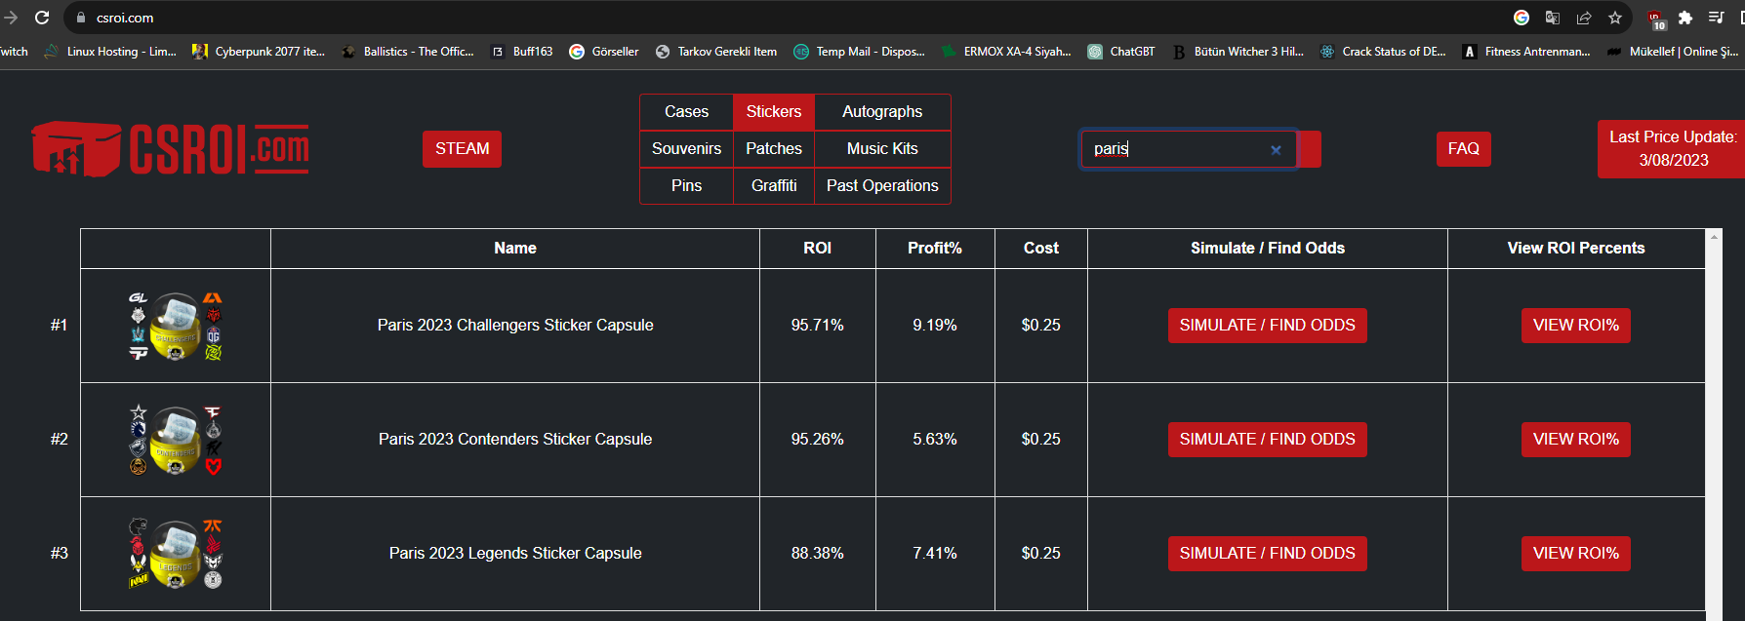The image size is (1745, 621).
Task: Click the 95.71% ROI value
Action: [818, 326]
